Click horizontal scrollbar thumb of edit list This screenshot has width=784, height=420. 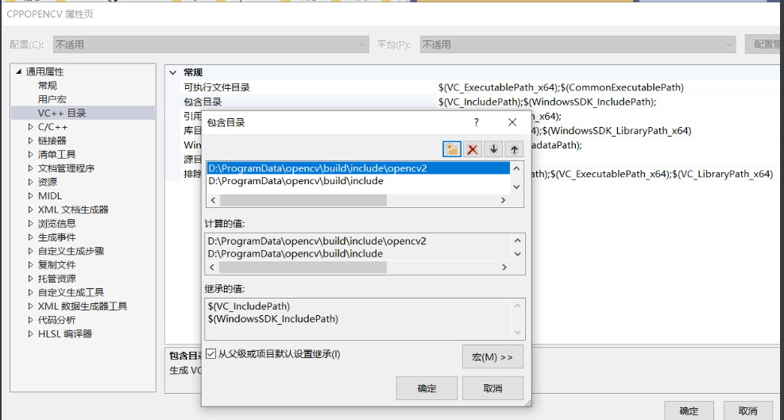pyautogui.click(x=303, y=200)
